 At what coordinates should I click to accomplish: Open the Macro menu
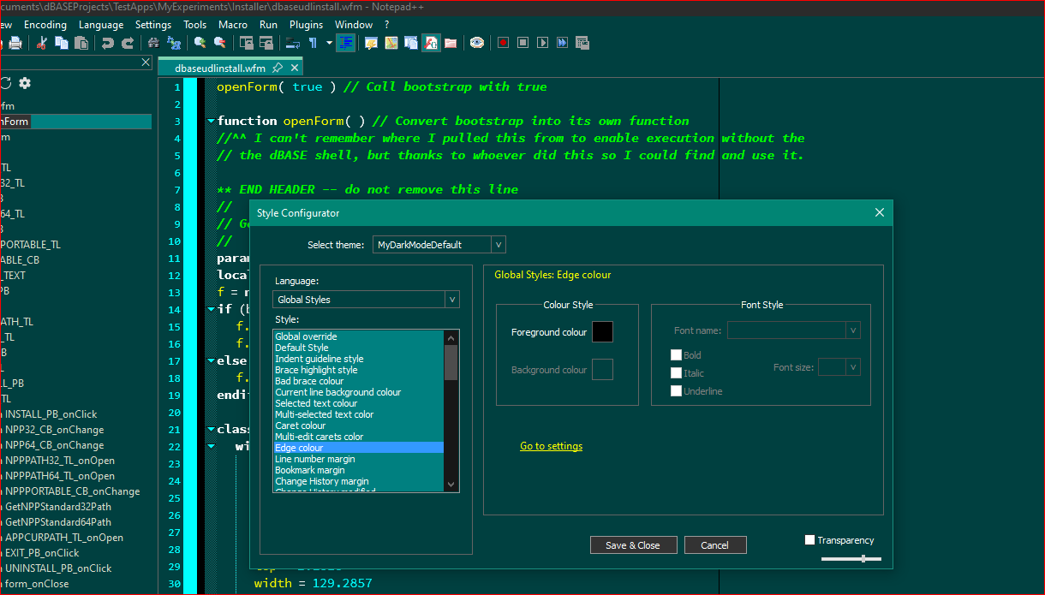tap(233, 25)
